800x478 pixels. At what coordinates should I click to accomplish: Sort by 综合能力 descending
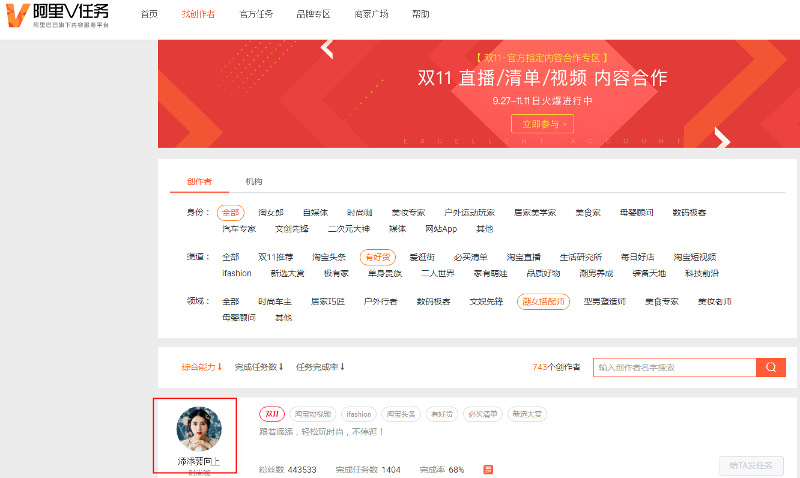pos(202,367)
